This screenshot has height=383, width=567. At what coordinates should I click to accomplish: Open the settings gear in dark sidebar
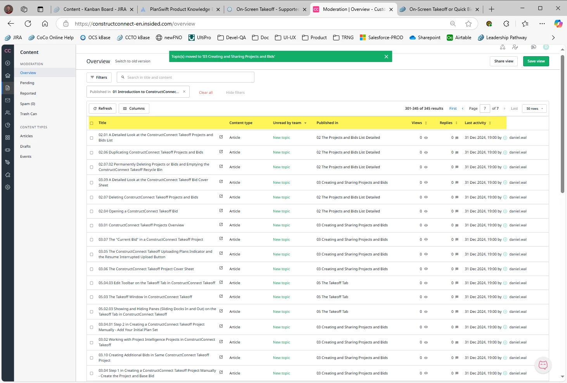click(x=7, y=187)
